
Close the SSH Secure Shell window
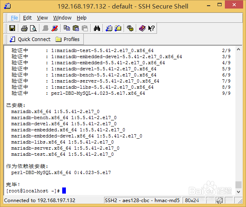(234, 5)
